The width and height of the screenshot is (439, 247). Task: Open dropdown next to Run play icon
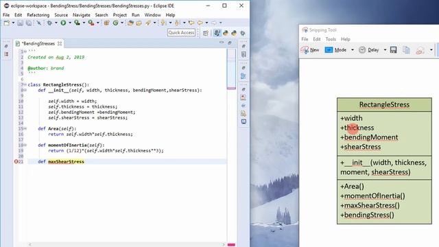(x=70, y=23)
